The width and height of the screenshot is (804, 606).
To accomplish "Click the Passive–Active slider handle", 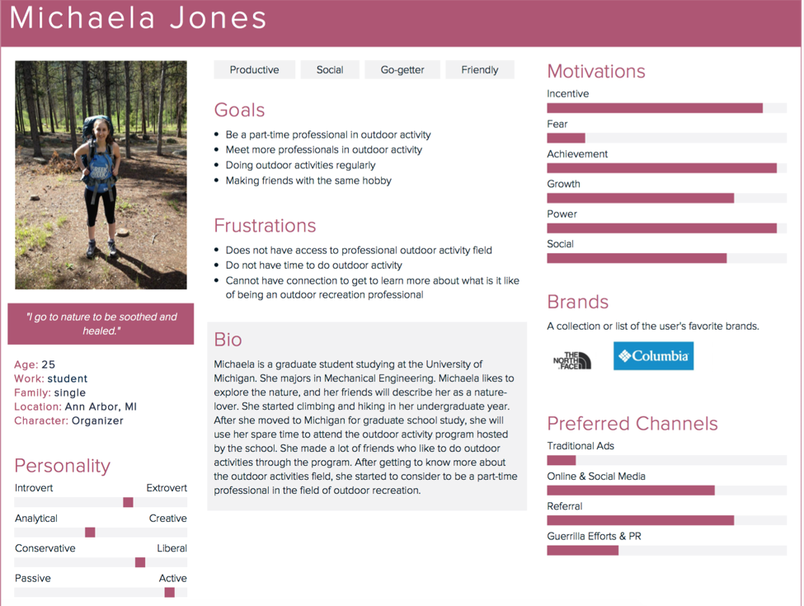I will click(x=169, y=592).
